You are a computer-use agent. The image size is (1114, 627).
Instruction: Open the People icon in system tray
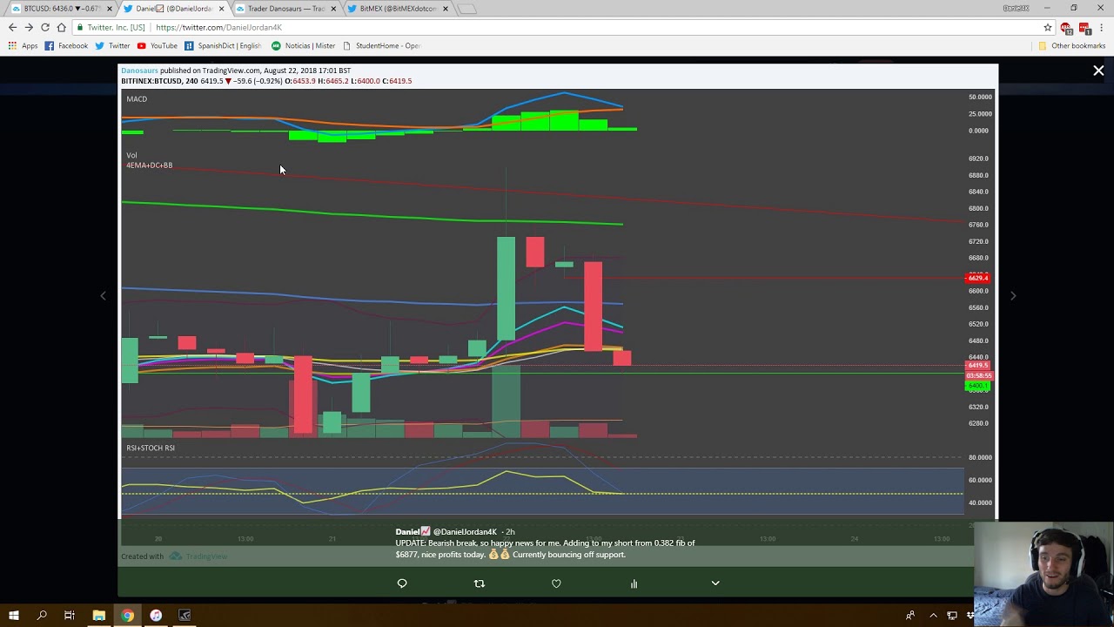tap(910, 616)
